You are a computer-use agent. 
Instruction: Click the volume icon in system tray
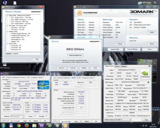coord(147,126)
